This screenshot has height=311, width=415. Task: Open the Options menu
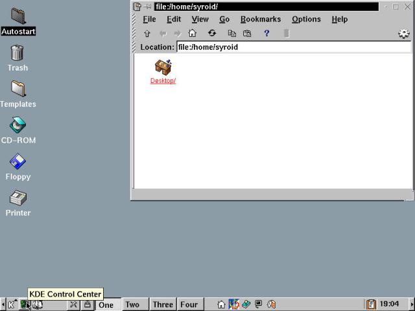point(306,19)
